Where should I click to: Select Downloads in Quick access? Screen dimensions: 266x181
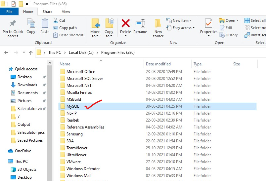coord(27,85)
